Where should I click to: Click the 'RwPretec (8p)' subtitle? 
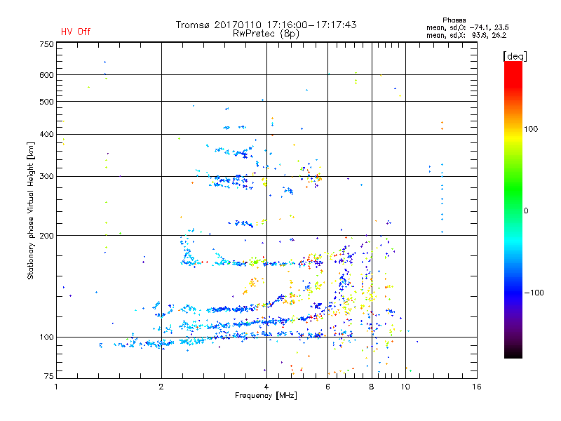tap(266, 34)
